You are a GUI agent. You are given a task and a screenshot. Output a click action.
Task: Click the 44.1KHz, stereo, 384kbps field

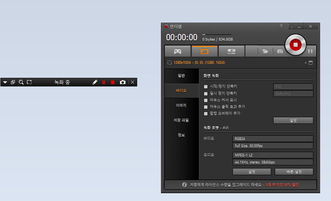pyautogui.click(x=273, y=162)
